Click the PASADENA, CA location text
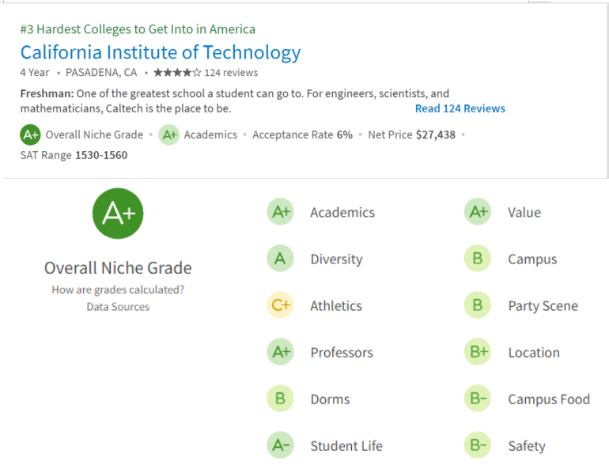Viewport: 609px width, 473px height. [x=101, y=73]
